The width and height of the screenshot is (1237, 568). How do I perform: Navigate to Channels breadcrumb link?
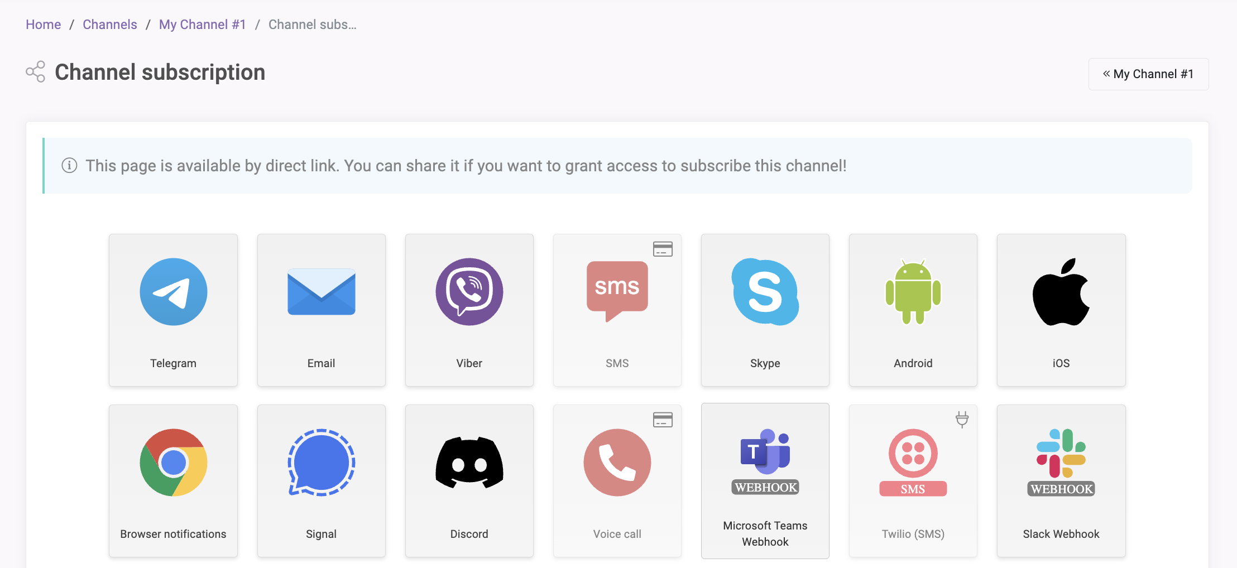(110, 25)
